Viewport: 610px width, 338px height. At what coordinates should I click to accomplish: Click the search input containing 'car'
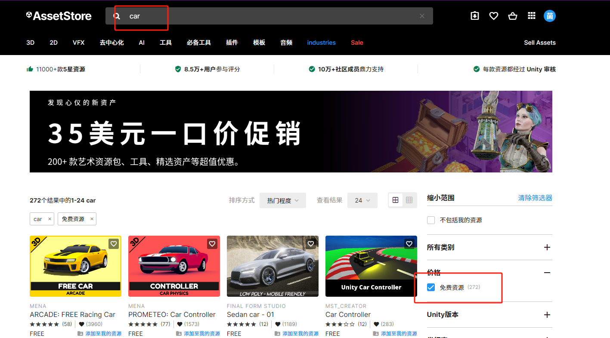tap(269, 16)
